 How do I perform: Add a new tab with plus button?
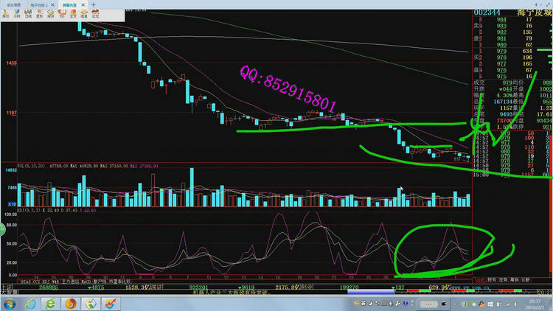click(94, 4)
